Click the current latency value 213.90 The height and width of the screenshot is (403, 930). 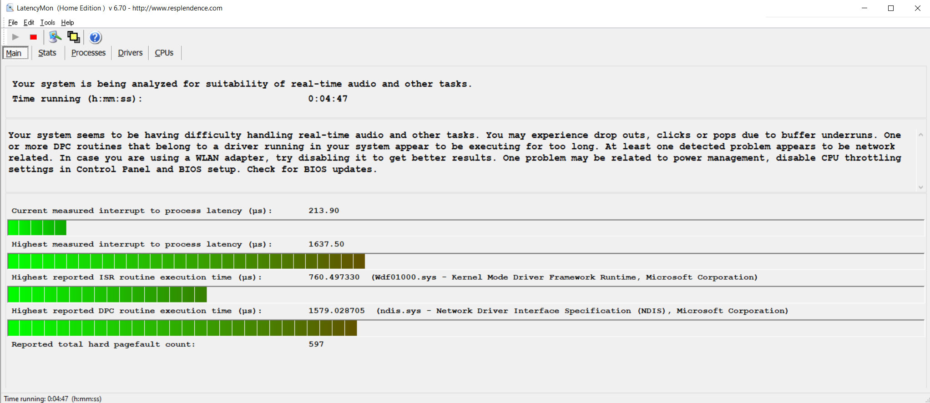pos(323,211)
